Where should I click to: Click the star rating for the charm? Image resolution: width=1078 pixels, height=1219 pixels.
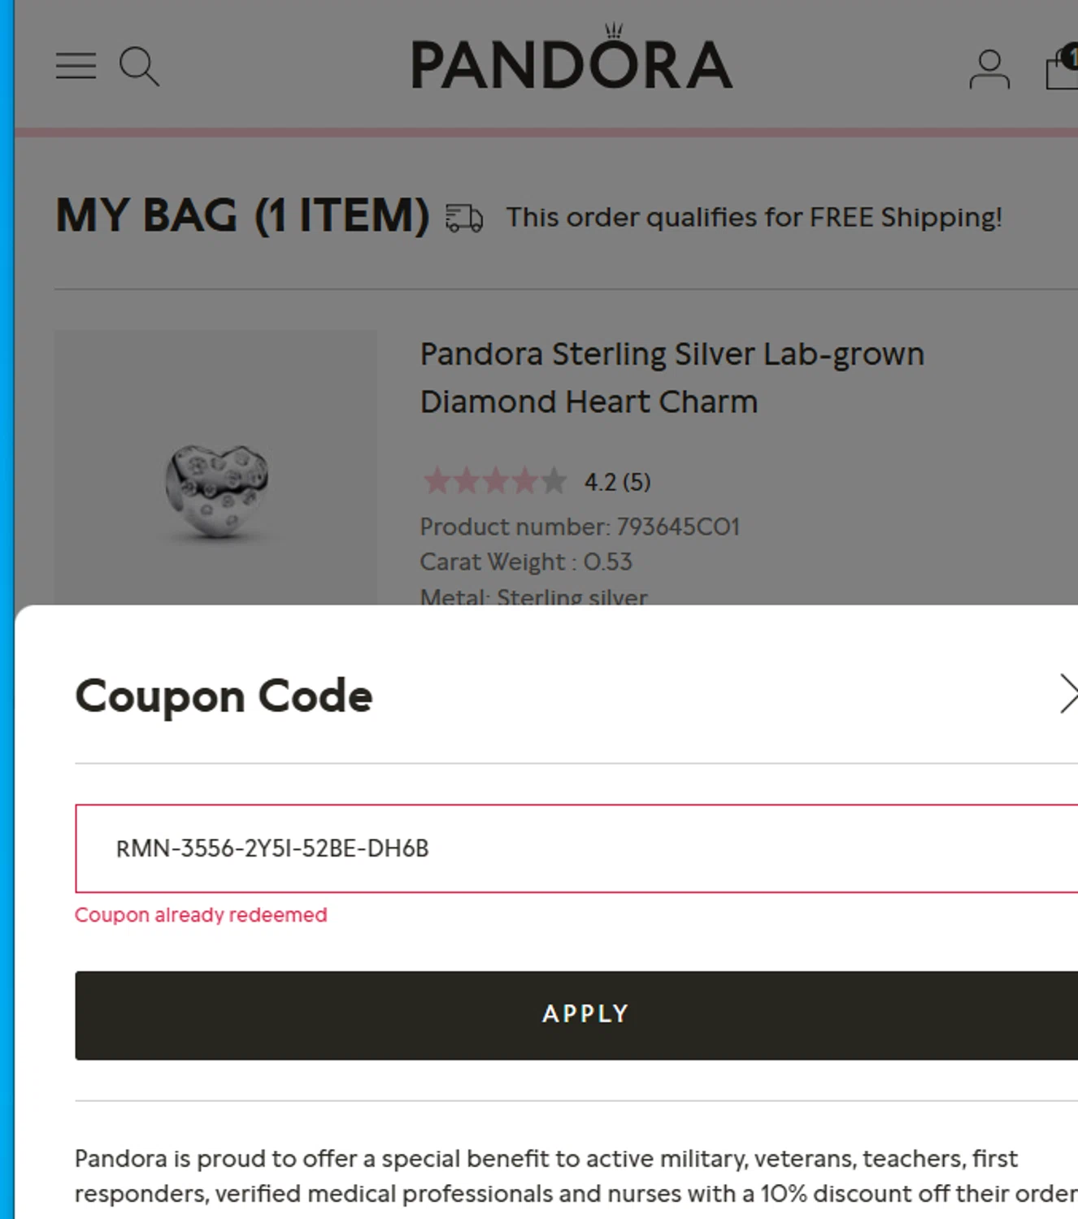click(494, 481)
